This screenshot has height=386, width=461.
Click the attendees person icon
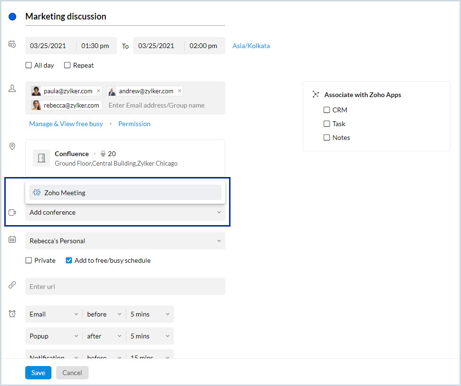pos(12,89)
